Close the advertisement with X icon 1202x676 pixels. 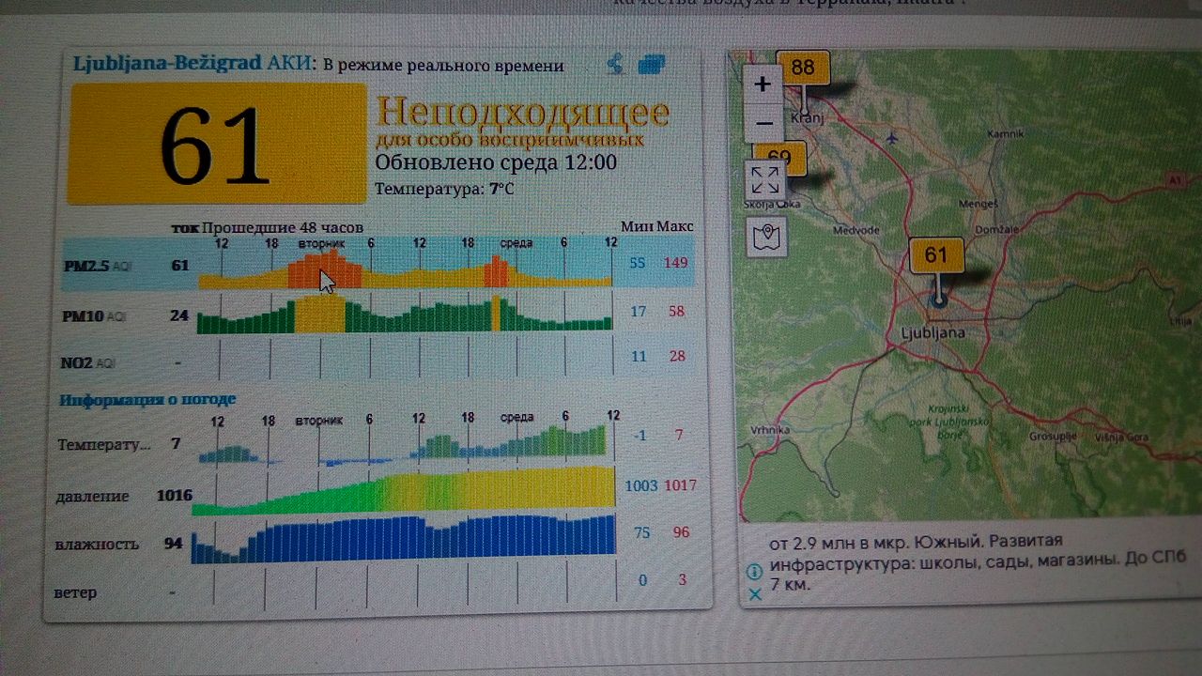[x=754, y=594]
